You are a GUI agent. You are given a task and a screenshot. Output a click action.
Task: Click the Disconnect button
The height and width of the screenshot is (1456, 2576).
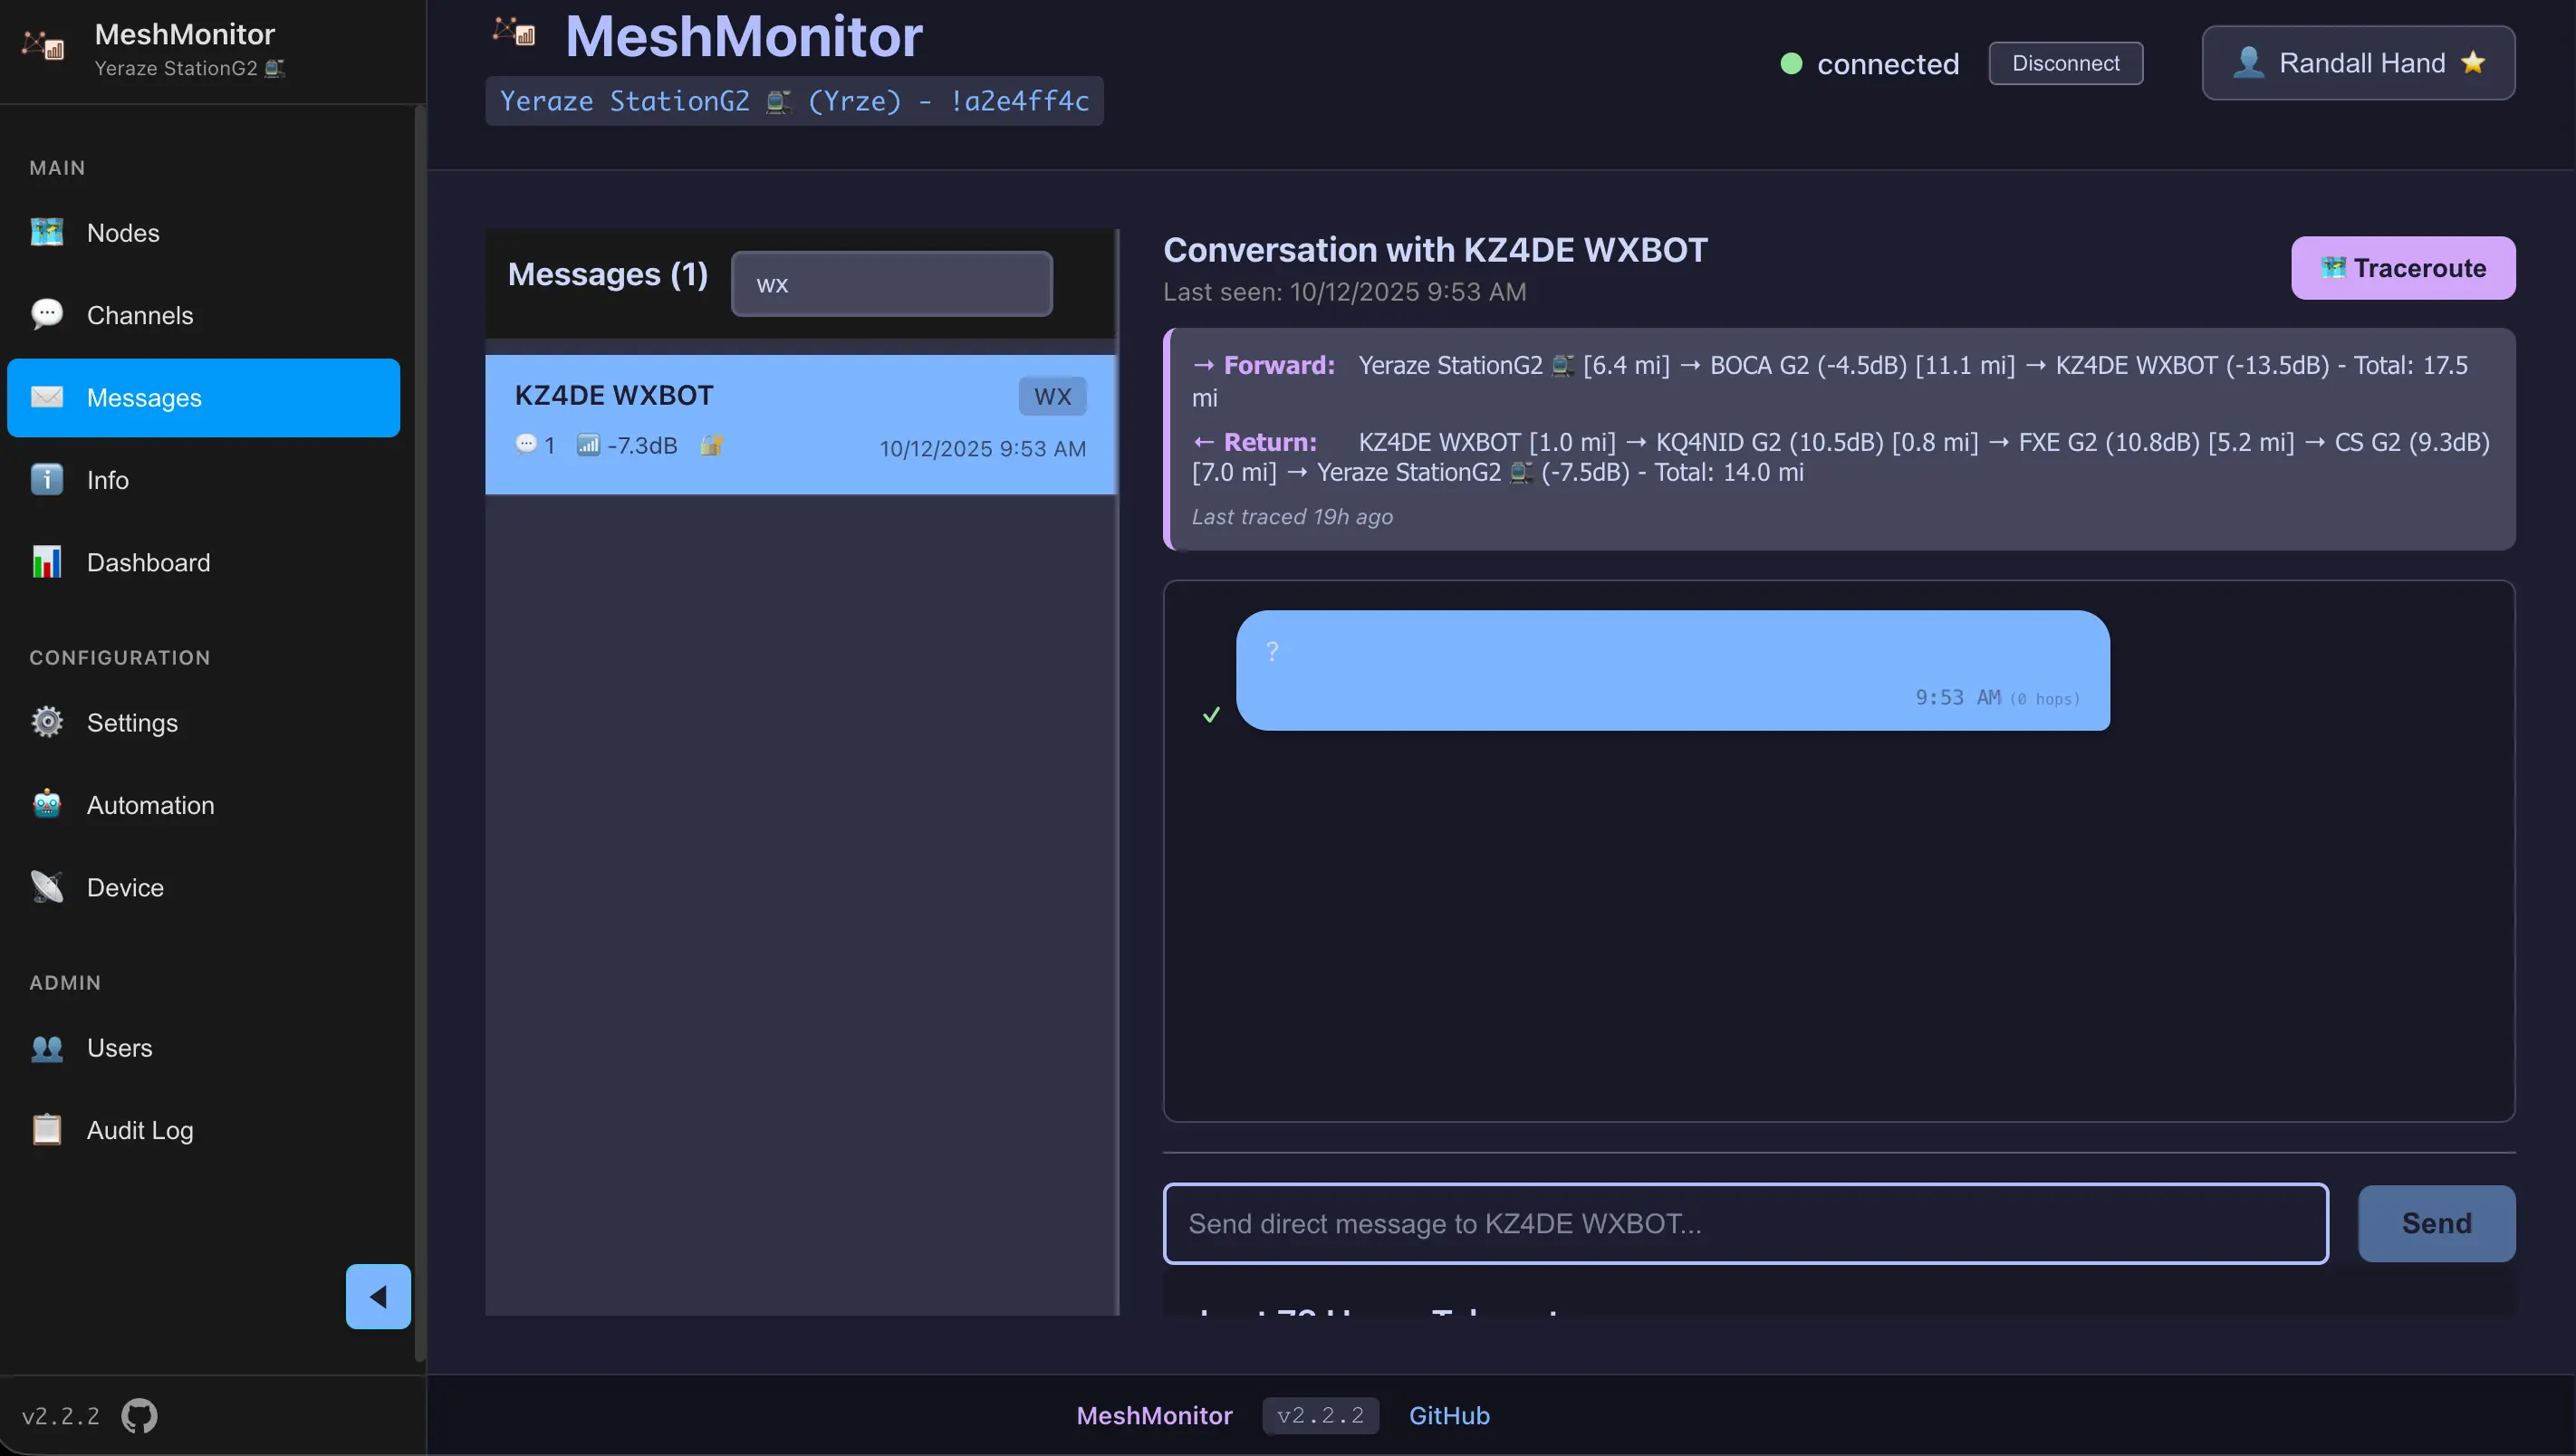pos(2065,62)
